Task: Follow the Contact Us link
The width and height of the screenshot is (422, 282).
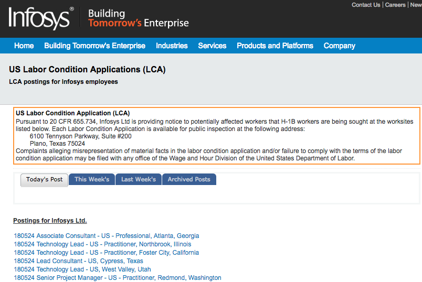Action: click(x=366, y=5)
